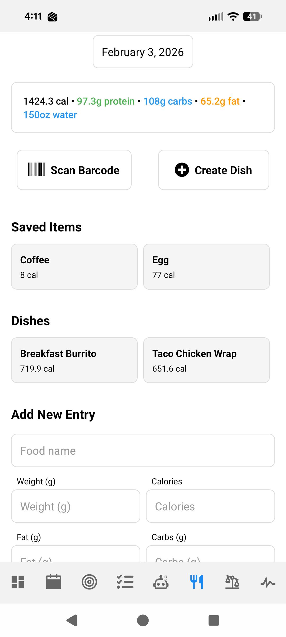Add the saved Egg item
The height and width of the screenshot is (637, 286).
point(207,267)
